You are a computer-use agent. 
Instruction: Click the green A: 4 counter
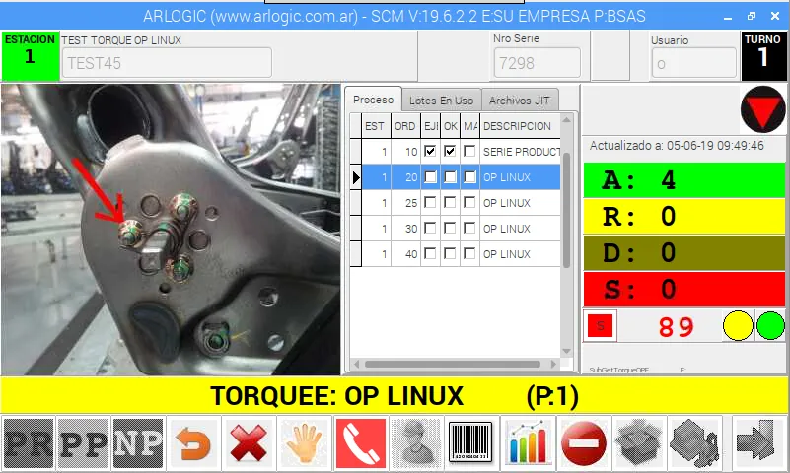coord(684,180)
